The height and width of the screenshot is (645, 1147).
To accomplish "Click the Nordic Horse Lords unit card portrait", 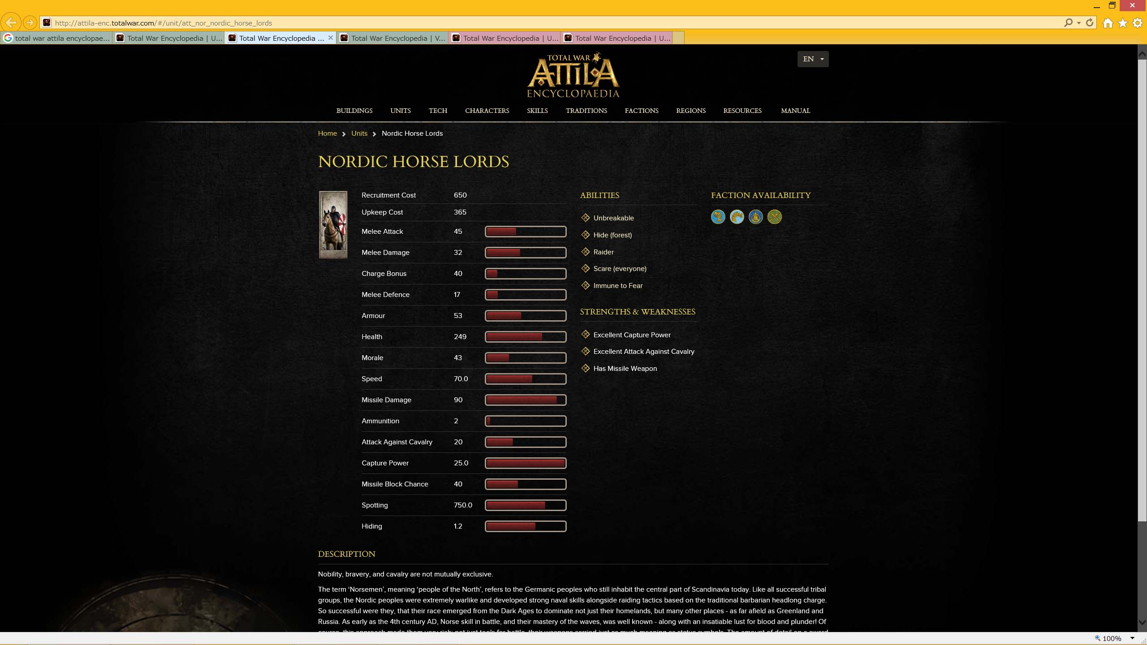I will pyautogui.click(x=333, y=224).
